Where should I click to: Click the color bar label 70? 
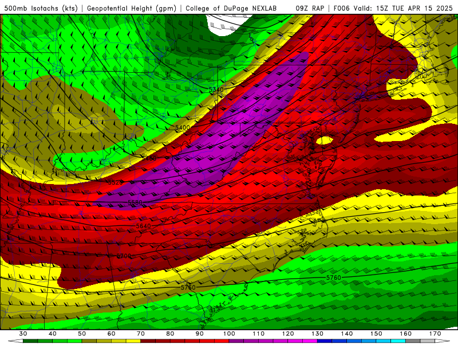141,334
